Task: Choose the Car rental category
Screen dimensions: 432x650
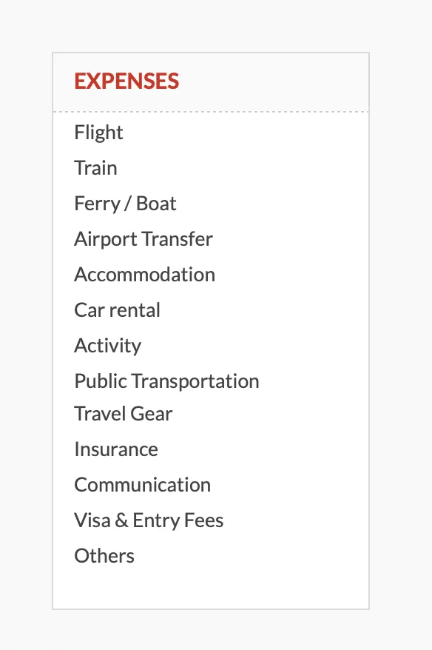Action: tap(117, 310)
